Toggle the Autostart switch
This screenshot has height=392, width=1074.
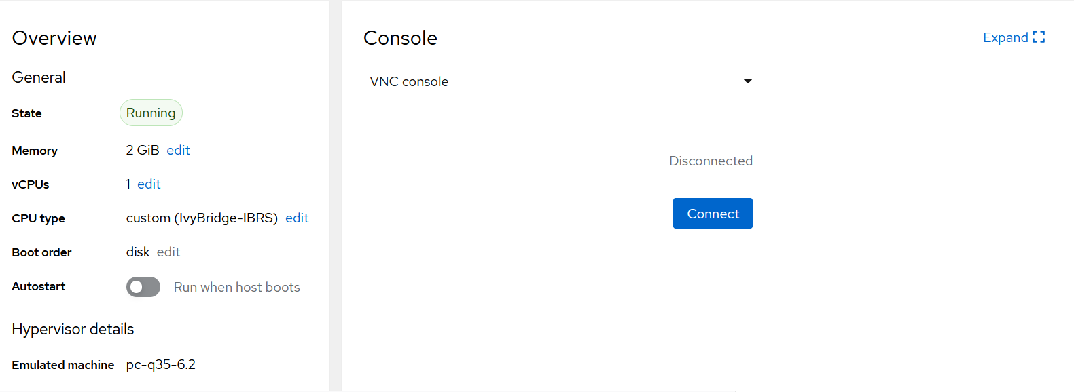(x=143, y=287)
